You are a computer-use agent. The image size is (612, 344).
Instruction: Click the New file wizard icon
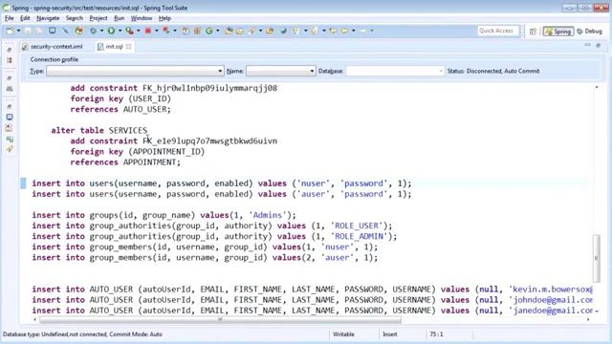click(x=11, y=31)
